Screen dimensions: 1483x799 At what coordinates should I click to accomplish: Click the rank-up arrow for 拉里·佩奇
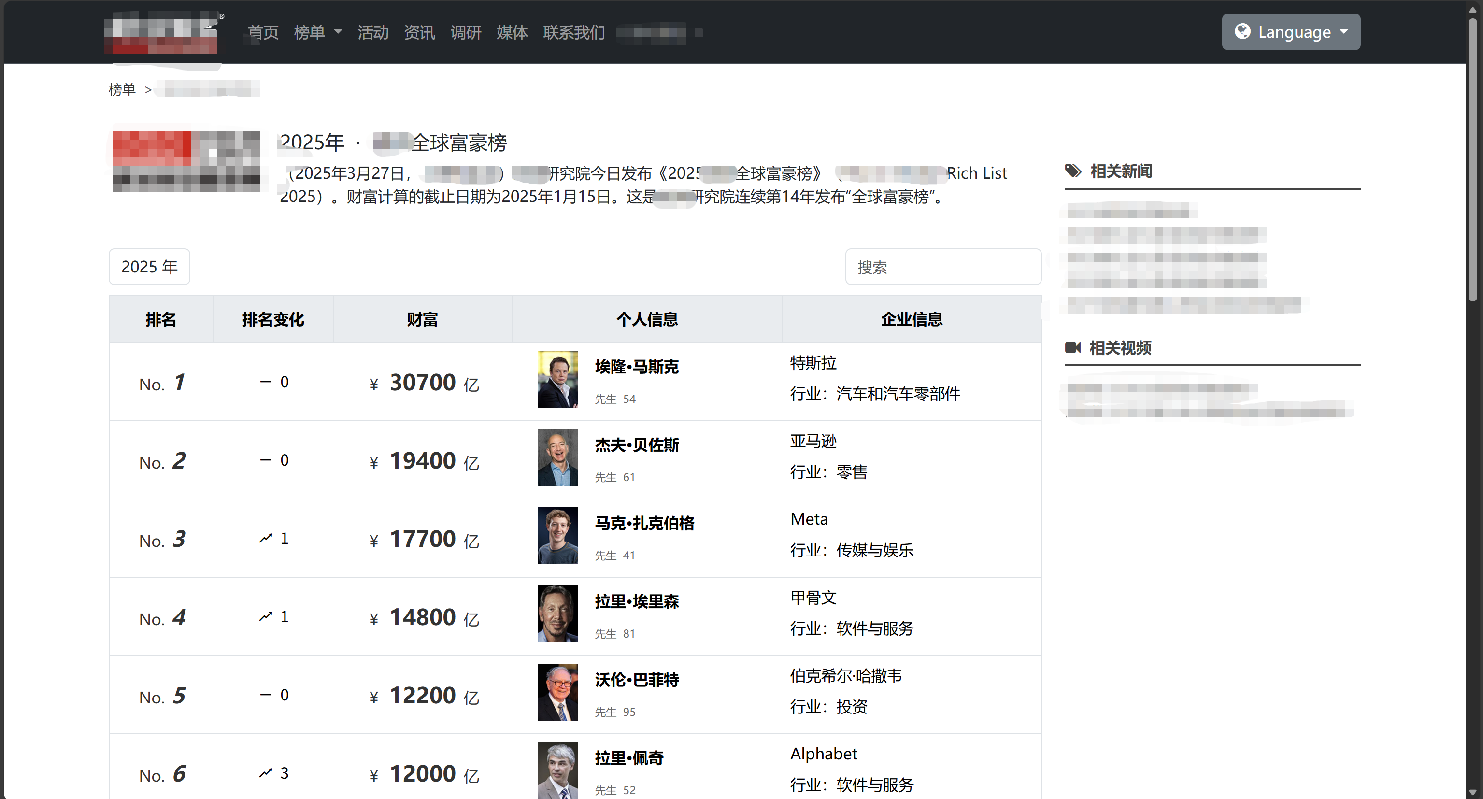(265, 773)
